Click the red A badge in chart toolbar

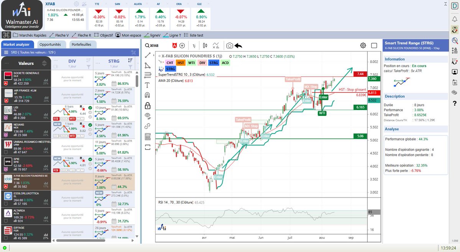click(x=175, y=45)
